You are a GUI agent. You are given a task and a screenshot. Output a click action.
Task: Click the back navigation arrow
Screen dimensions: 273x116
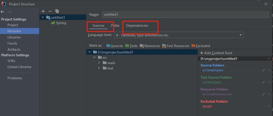(3, 12)
